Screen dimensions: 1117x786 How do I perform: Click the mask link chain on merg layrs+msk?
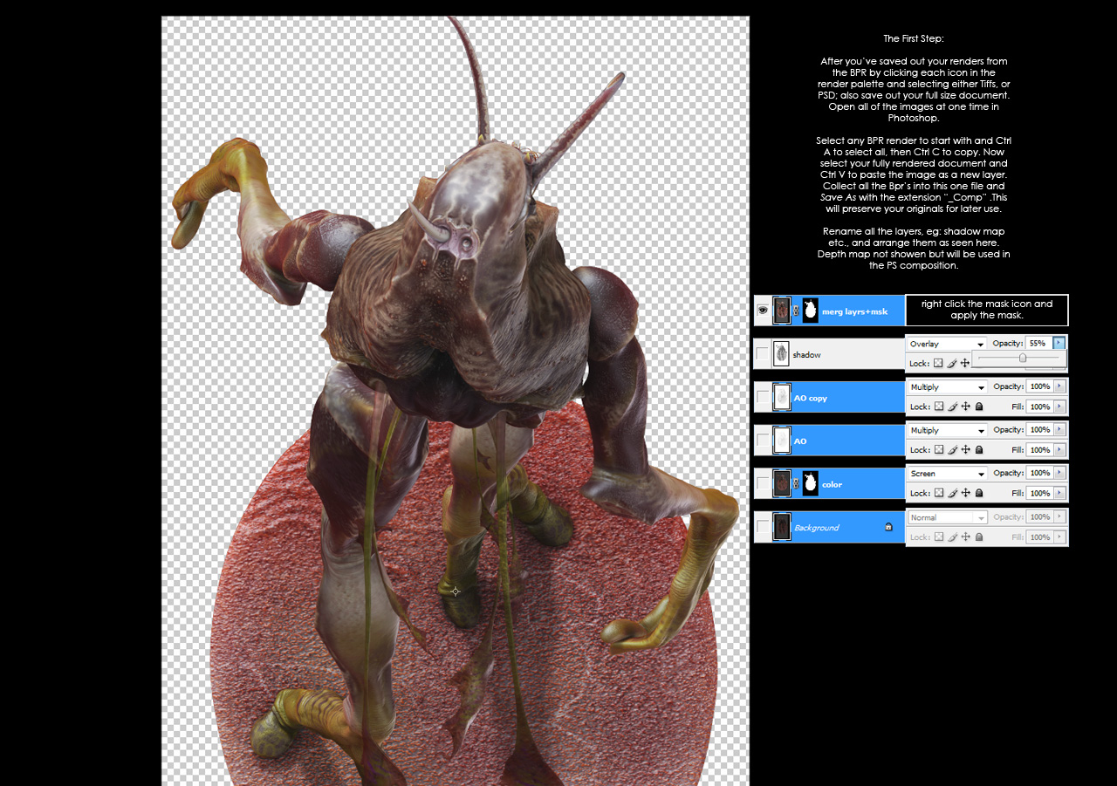[x=796, y=311]
